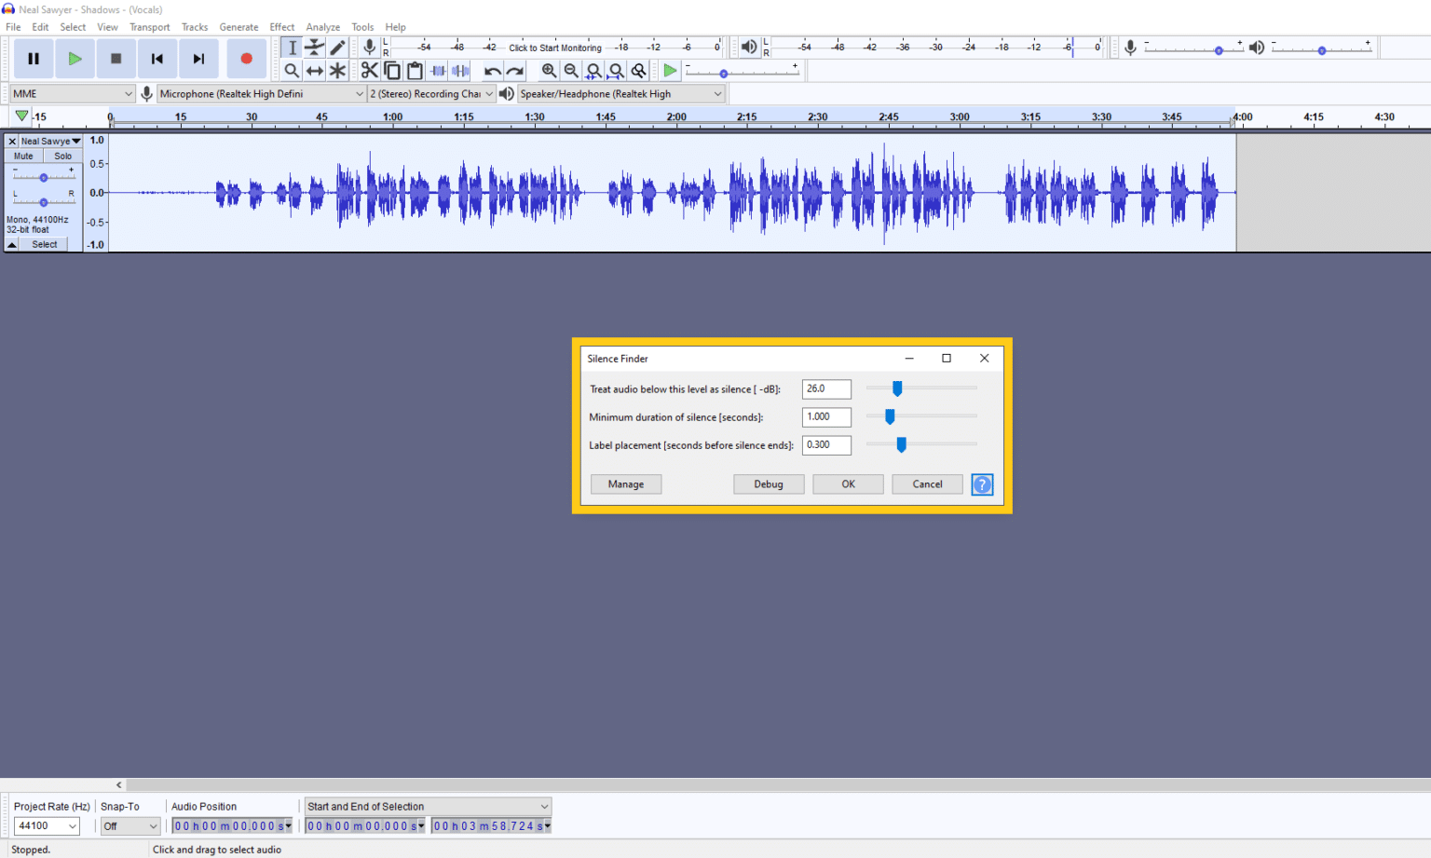Switch to the Multi-tool mode
This screenshot has height=858, width=1431.
tap(337, 70)
